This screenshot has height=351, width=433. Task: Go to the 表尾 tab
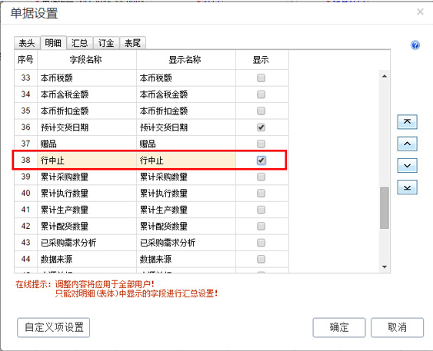pyautogui.click(x=132, y=43)
